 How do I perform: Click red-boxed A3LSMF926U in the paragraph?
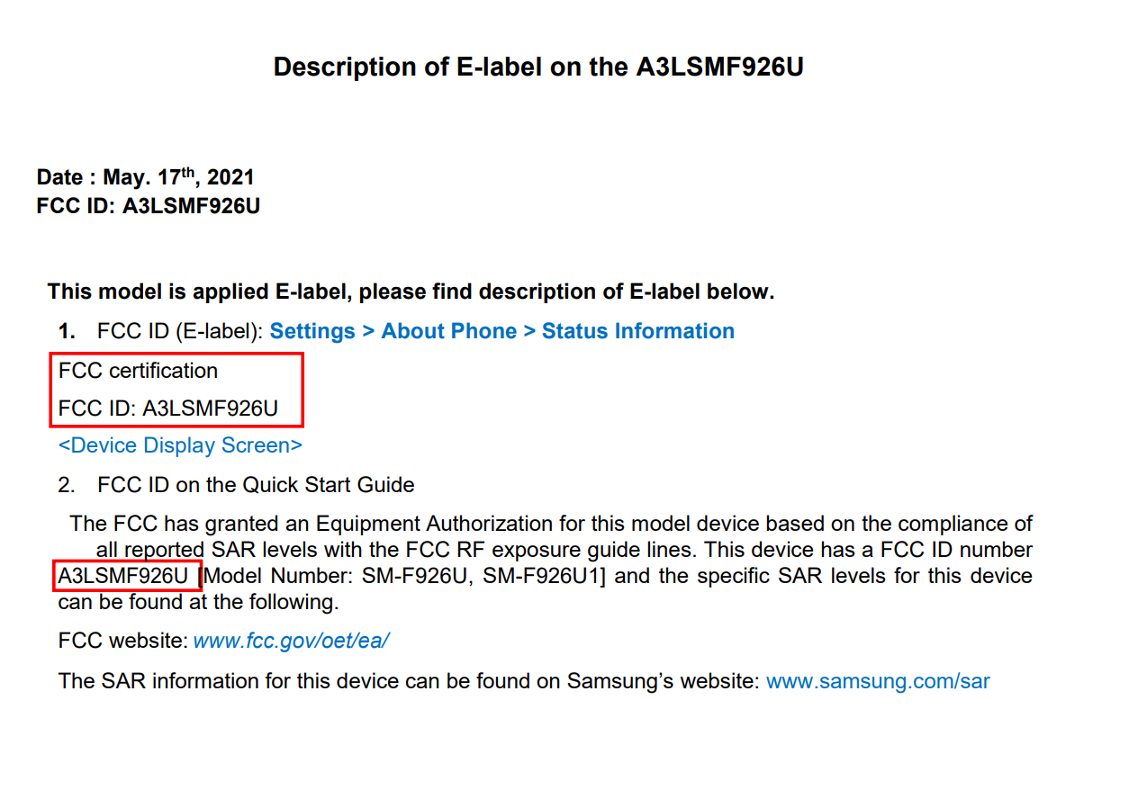(123, 576)
